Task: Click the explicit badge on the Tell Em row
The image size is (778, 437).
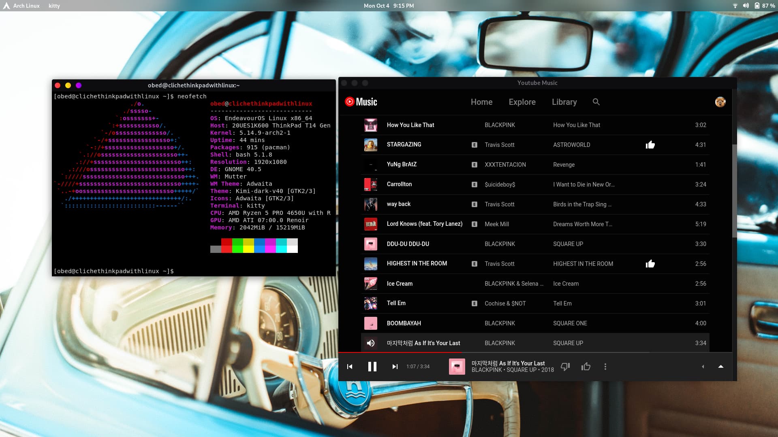Action: [474, 303]
